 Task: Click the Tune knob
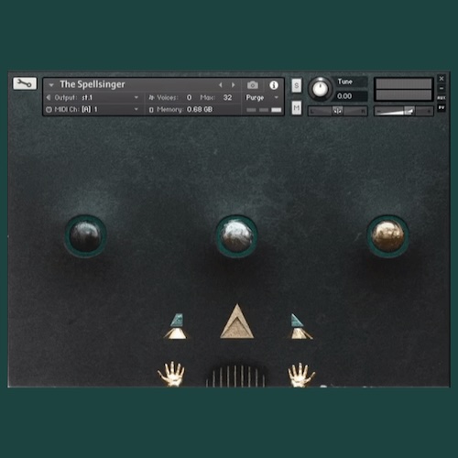pyautogui.click(x=320, y=89)
